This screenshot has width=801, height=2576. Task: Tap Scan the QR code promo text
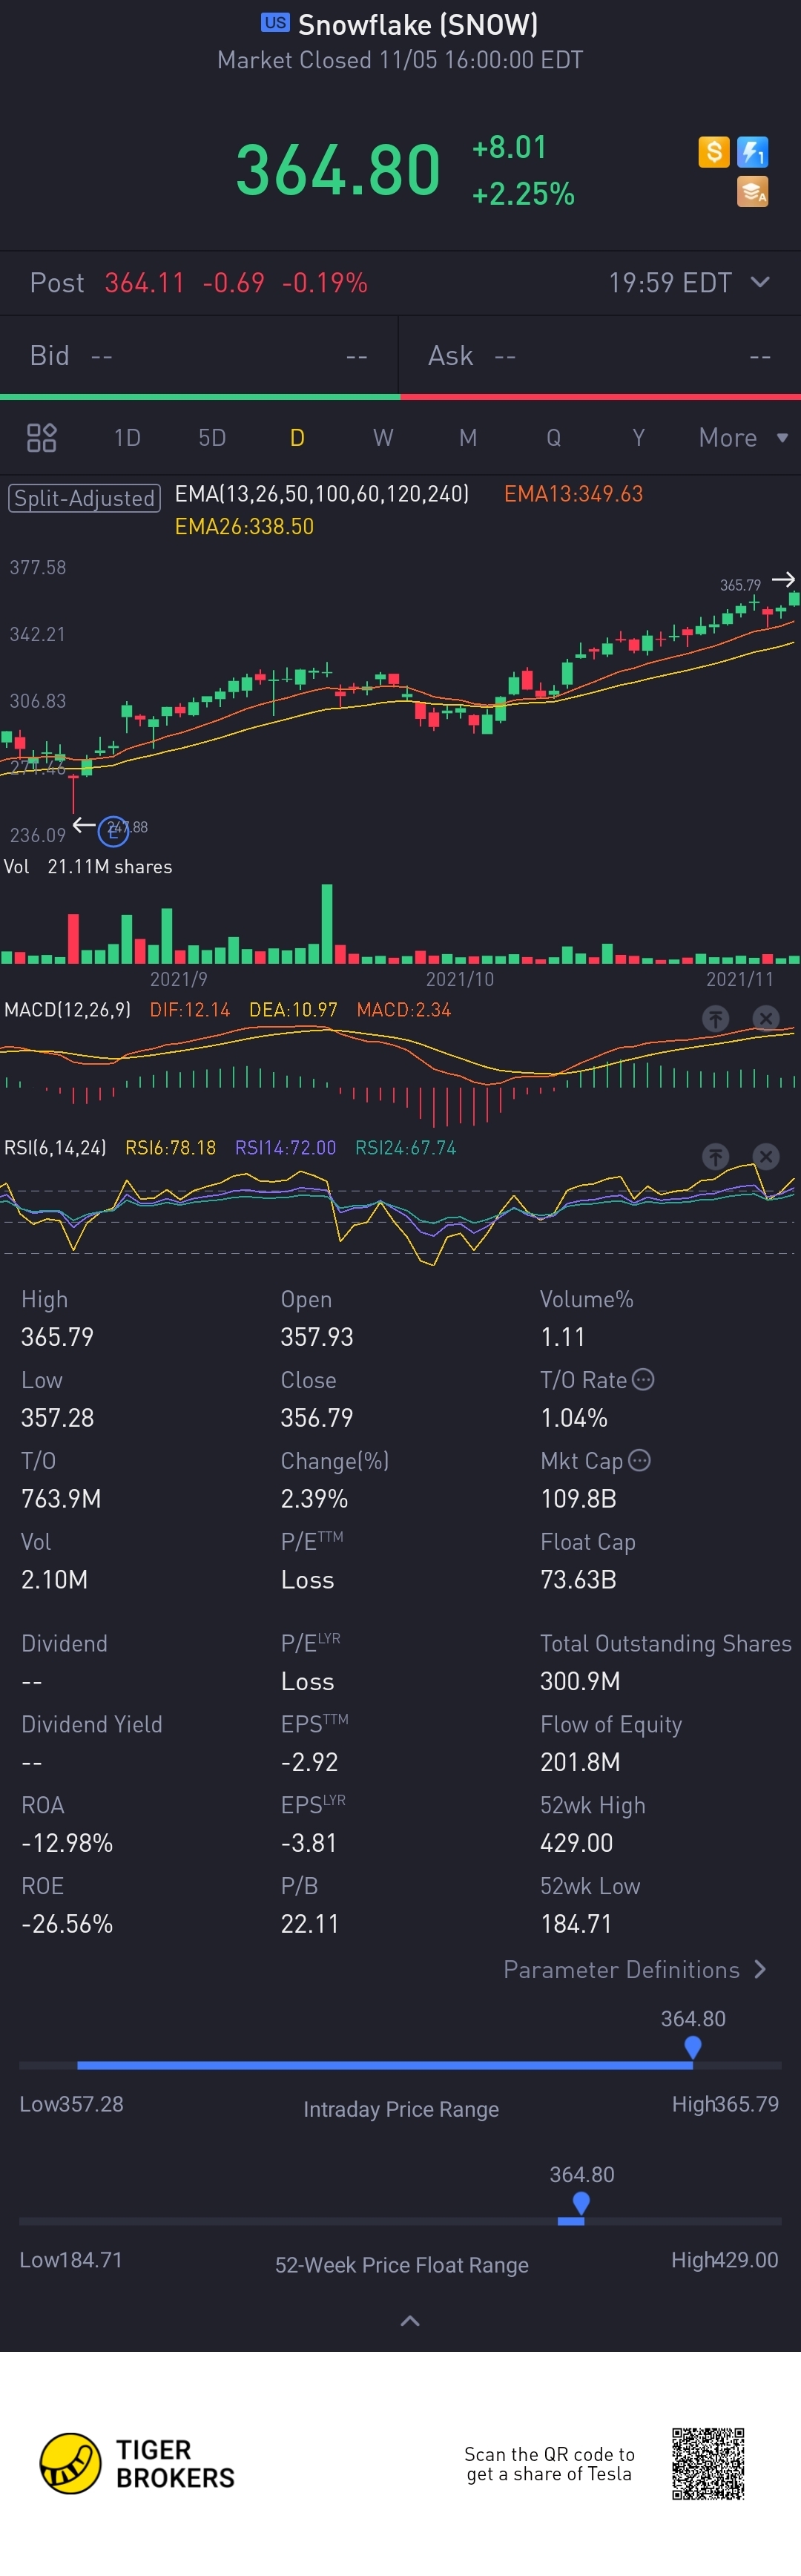click(x=549, y=2463)
